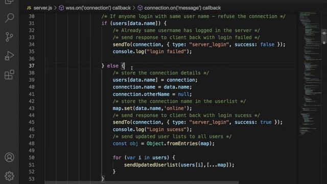
Task: Open the Extensions view
Action: [x=9, y=75]
